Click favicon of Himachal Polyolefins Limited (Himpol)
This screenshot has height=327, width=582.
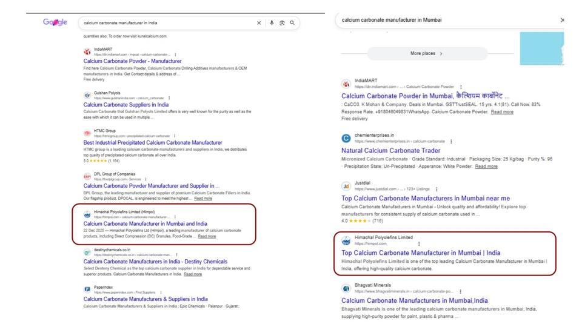(87, 214)
